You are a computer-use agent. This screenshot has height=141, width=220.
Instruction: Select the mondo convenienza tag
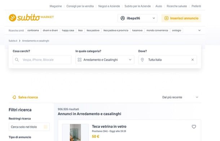(x=157, y=30)
